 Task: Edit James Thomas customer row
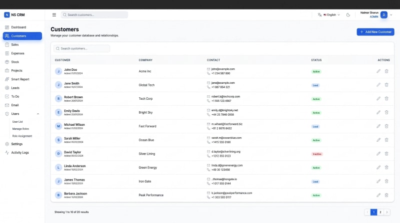click(378, 181)
